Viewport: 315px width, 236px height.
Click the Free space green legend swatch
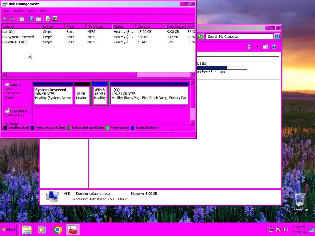pyautogui.click(x=107, y=128)
